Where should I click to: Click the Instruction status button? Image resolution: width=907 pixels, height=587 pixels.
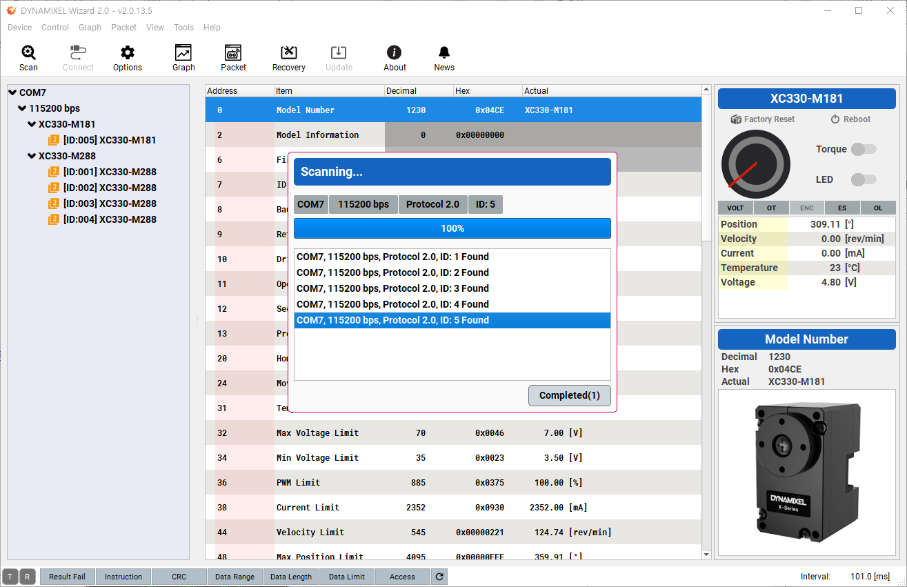pos(123,577)
